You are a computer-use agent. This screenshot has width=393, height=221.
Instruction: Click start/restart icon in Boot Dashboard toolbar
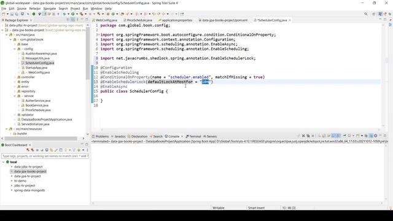pos(28,150)
